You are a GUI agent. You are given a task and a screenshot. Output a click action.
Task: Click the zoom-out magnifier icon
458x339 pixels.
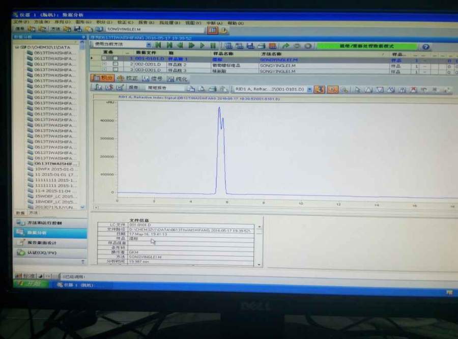pyautogui.click(x=344, y=90)
